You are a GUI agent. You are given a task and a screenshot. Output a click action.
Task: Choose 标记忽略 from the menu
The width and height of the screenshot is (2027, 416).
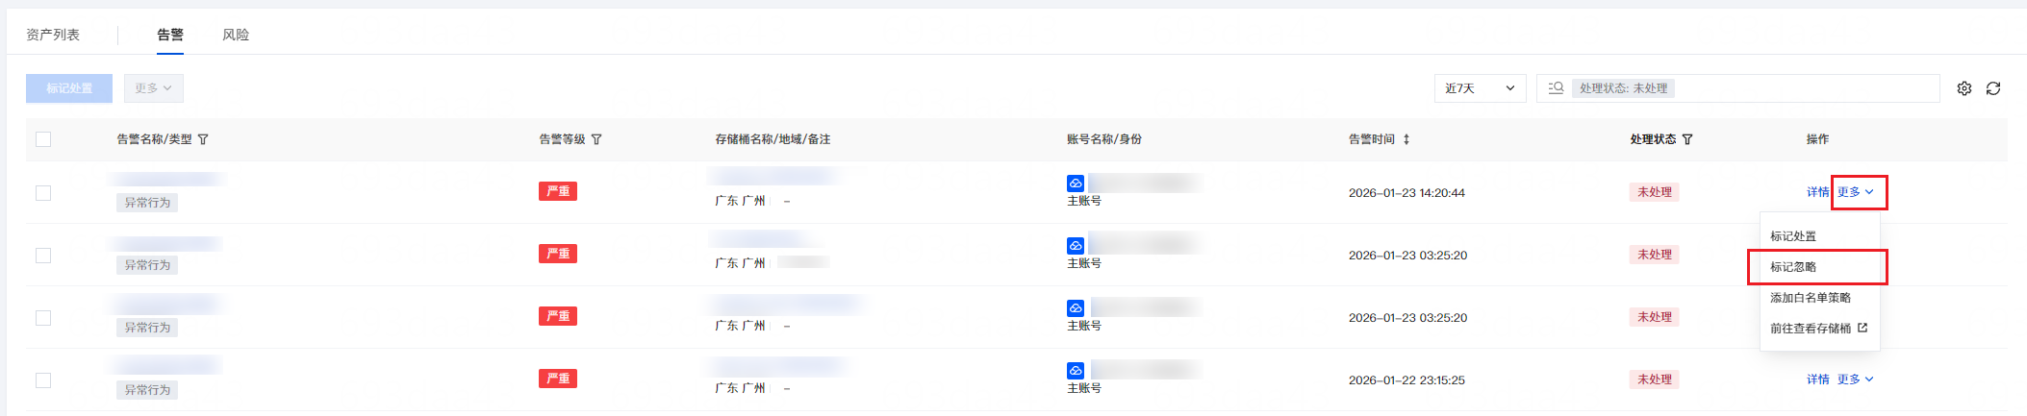point(1793,267)
